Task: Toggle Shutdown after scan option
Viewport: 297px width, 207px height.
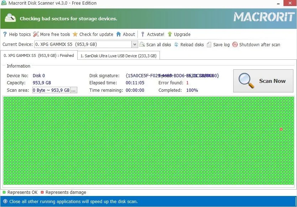Action: pyautogui.click(x=260, y=45)
